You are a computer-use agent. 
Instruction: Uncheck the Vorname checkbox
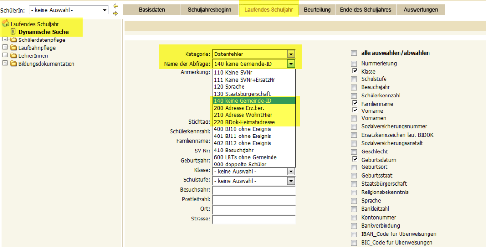coord(355,110)
